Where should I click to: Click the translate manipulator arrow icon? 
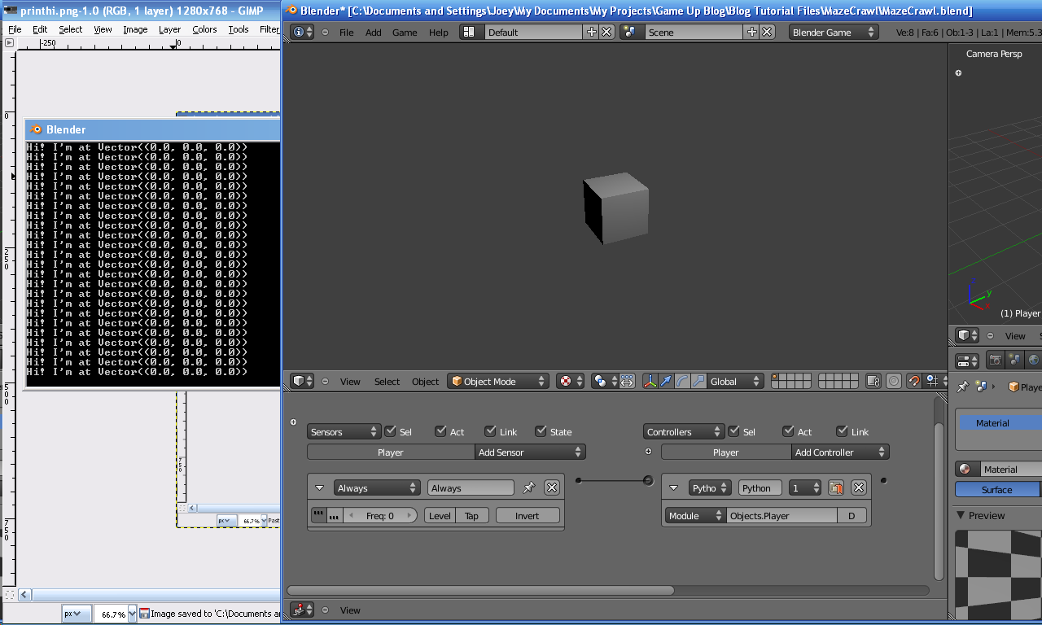(666, 382)
